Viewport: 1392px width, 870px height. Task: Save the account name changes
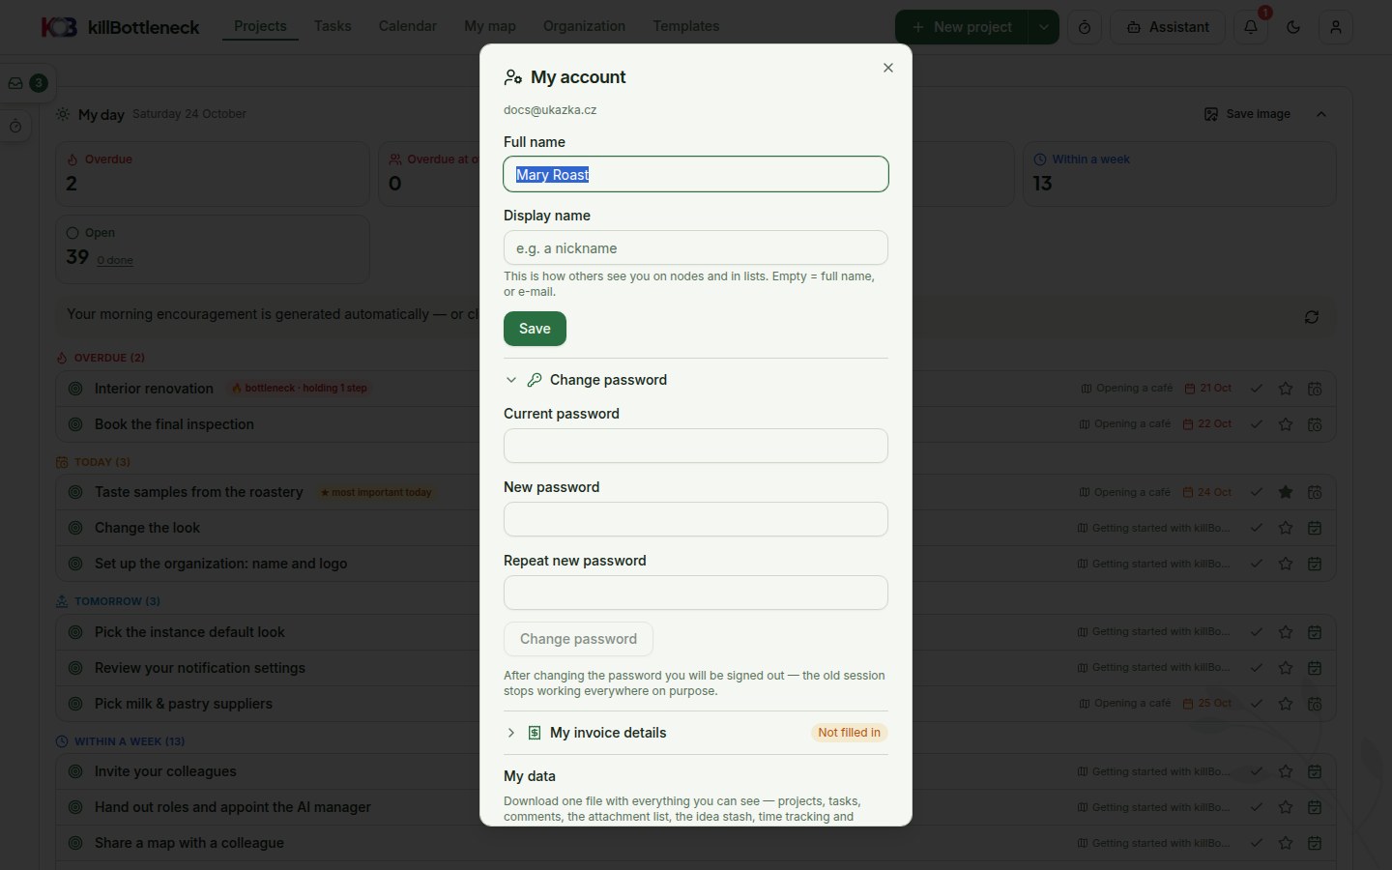pyautogui.click(x=535, y=329)
